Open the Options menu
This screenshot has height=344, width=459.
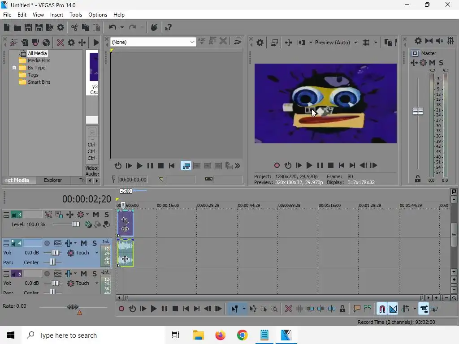pos(97,15)
